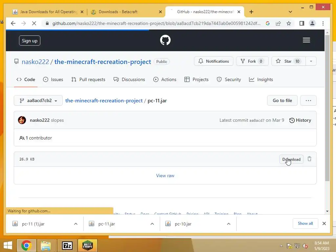Click the Go to file button

(x=282, y=100)
